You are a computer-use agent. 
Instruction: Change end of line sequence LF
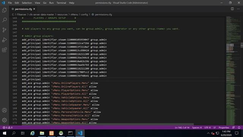[215, 127]
